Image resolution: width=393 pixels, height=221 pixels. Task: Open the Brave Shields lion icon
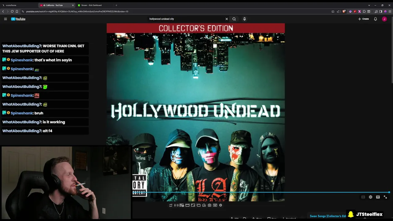(x=344, y=12)
